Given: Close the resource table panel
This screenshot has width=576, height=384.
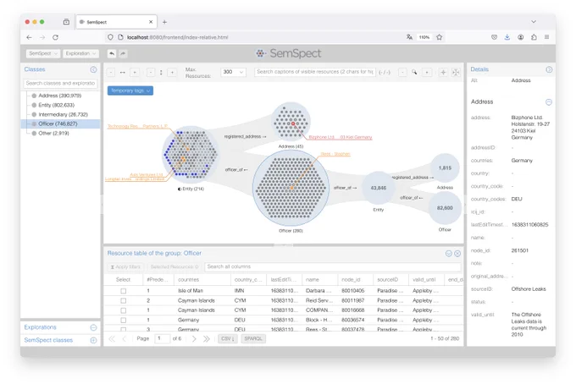Looking at the screenshot, I should [457, 254].
